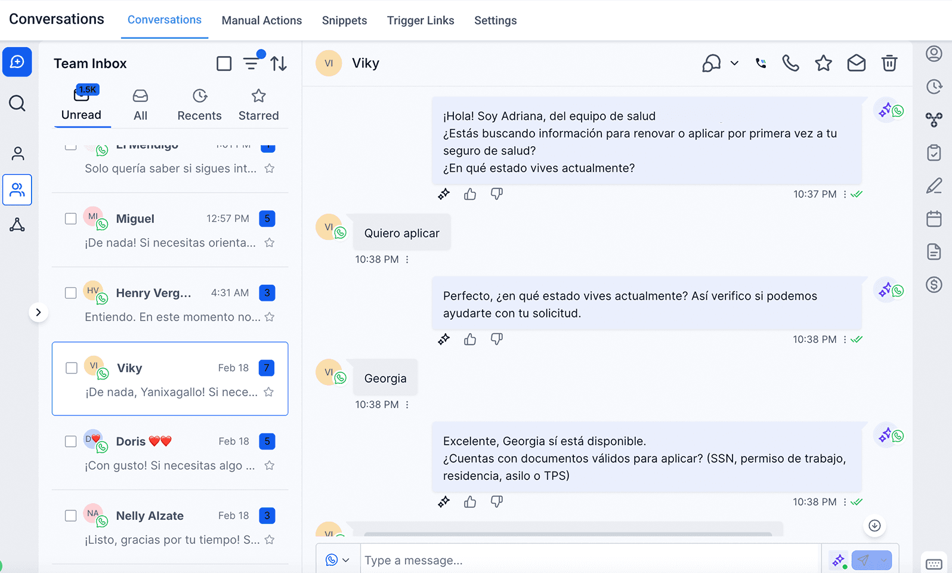
Task: Sort conversations with the arrows icon
Action: pos(279,63)
